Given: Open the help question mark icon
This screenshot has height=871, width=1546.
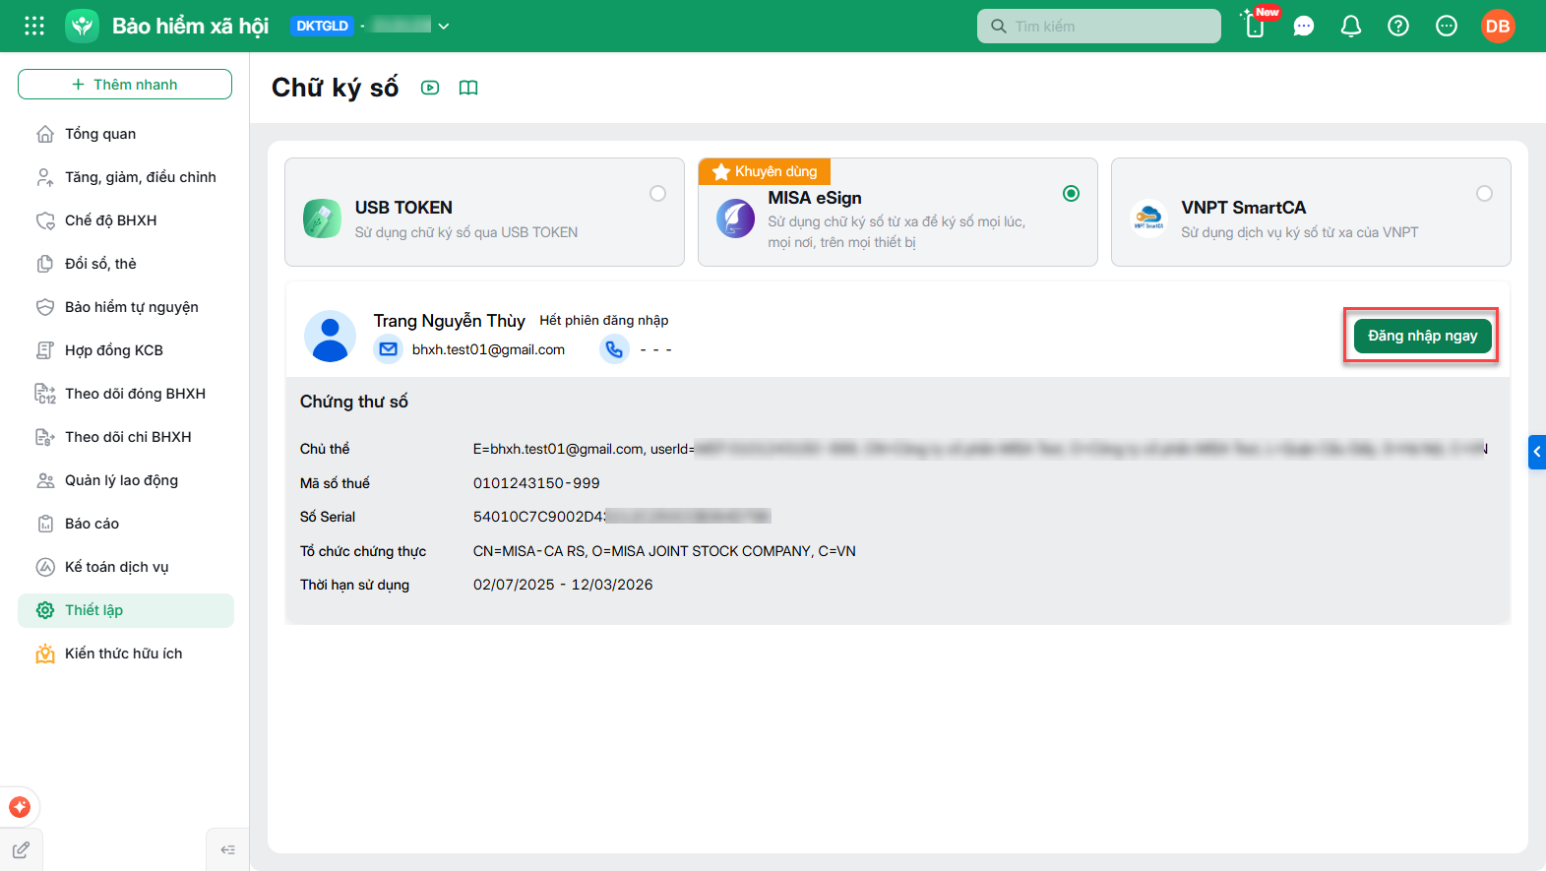Looking at the screenshot, I should [1398, 27].
